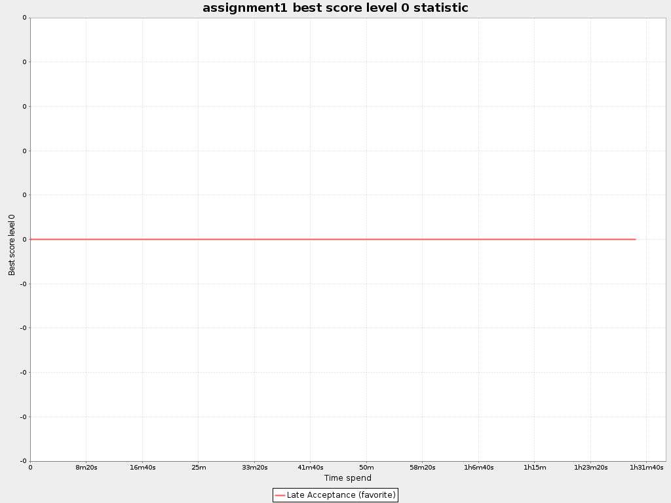Click the bottommost y-axis -0 tick label
Viewport: 671px width, 503px height.
pos(23,461)
